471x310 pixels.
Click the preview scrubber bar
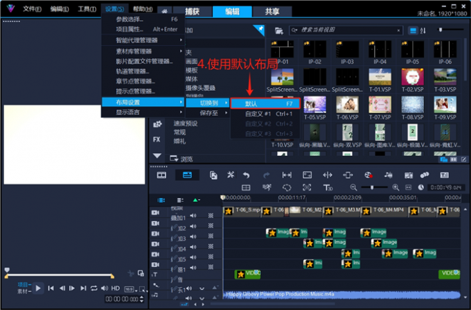(x=59, y=275)
